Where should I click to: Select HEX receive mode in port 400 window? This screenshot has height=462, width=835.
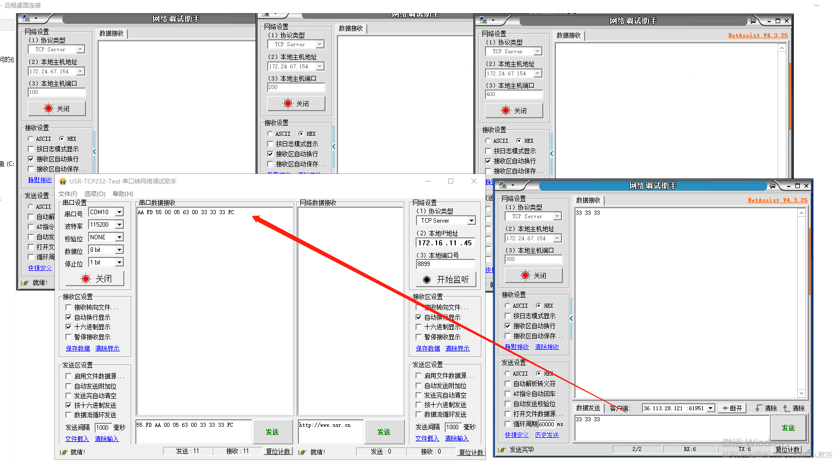click(x=519, y=141)
